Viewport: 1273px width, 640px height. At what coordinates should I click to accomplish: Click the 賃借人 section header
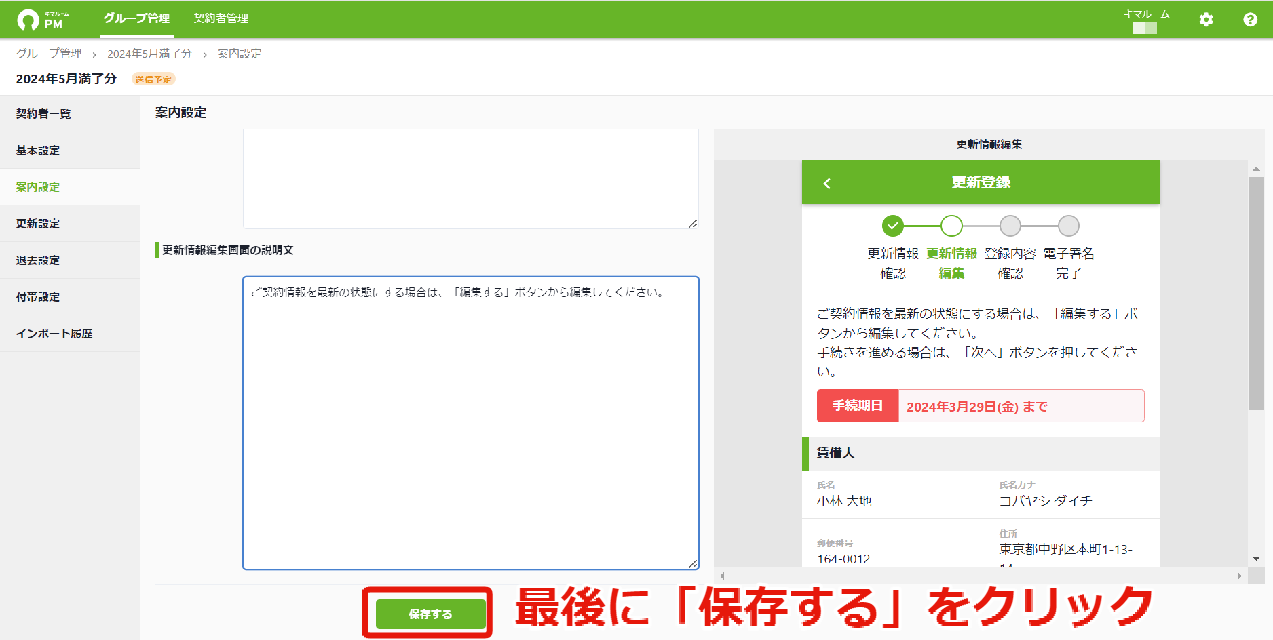click(981, 453)
